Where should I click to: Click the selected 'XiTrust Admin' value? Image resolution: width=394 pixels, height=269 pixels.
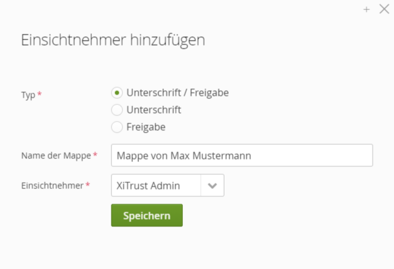click(x=148, y=186)
